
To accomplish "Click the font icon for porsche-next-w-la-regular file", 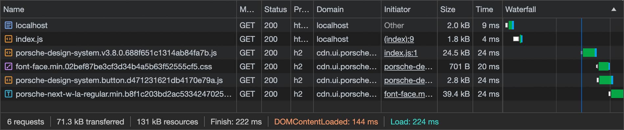I will pyautogui.click(x=8, y=94).
